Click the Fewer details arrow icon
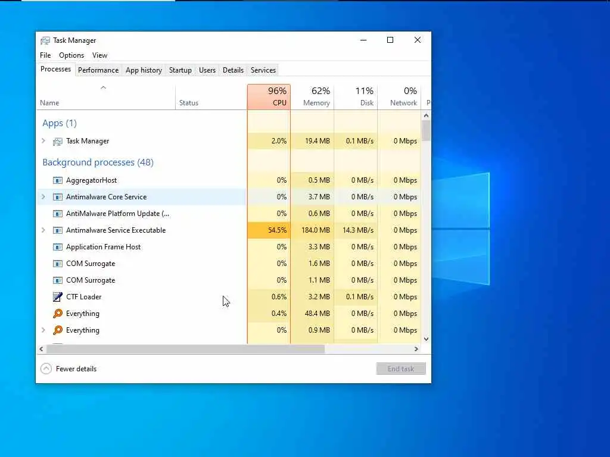 pyautogui.click(x=46, y=369)
